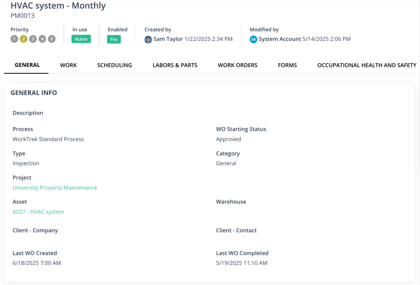Viewport: 420px width, 285px height.
Task: Select priority level 3 badge
Action: coord(33,39)
